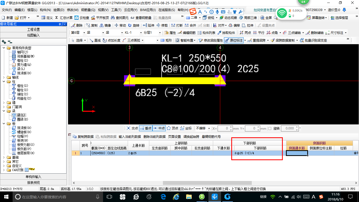This screenshot has height=202, width=359.
Task: Open Edge browser from taskbar
Action: [x=163, y=197]
